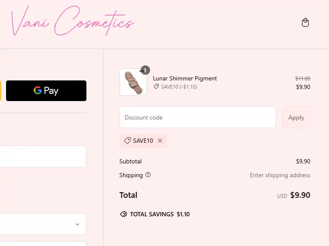Screen dimensions: 329x246
Task: Click the yellow express checkout button
Action: click(0, 91)
